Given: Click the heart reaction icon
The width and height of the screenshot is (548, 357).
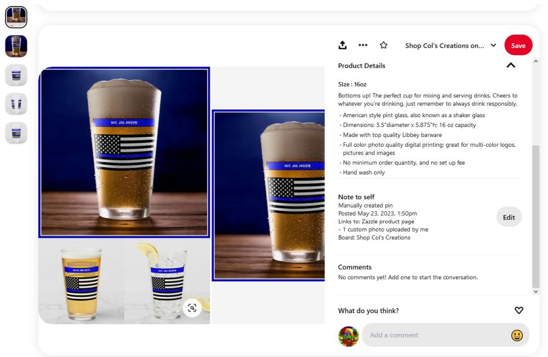Looking at the screenshot, I should pos(518,310).
